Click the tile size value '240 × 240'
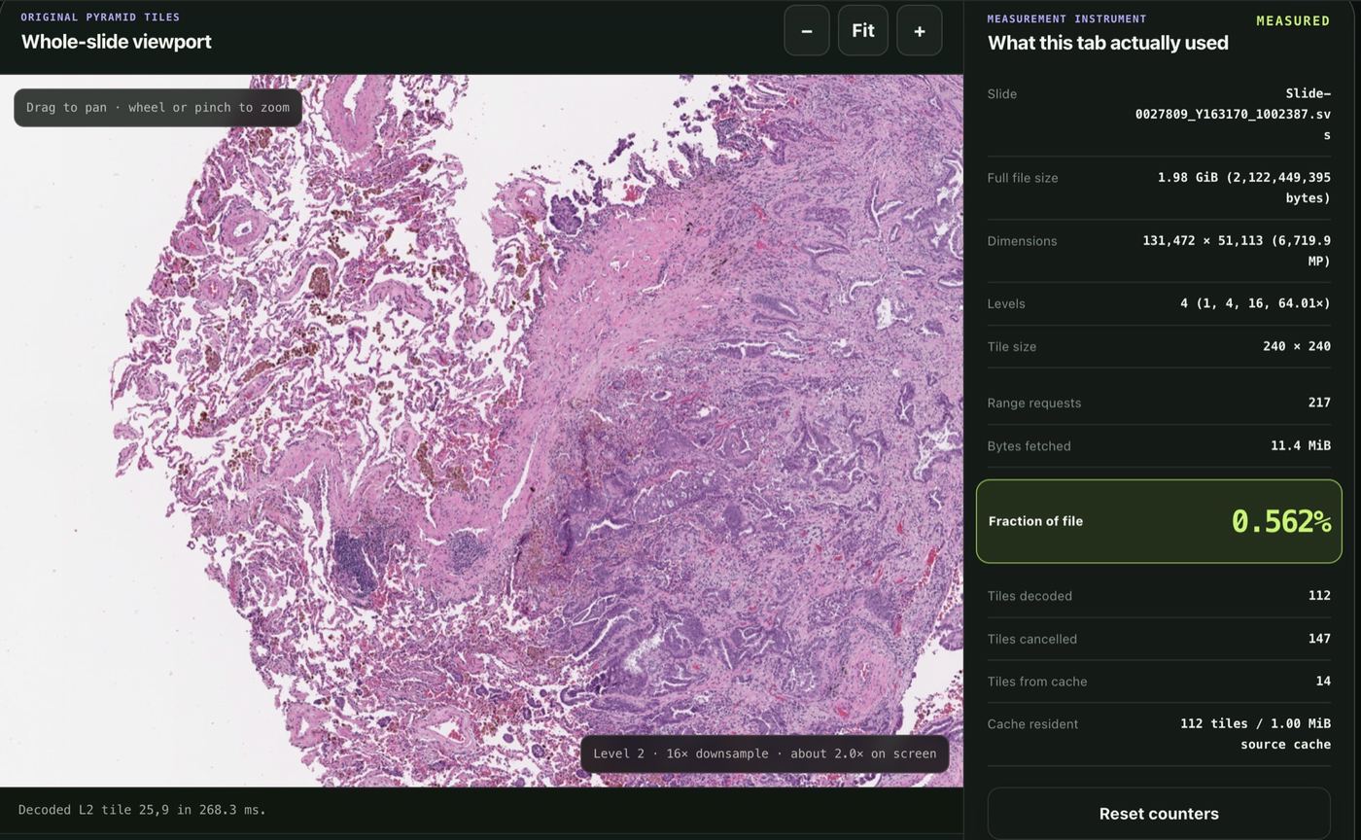 [1297, 346]
